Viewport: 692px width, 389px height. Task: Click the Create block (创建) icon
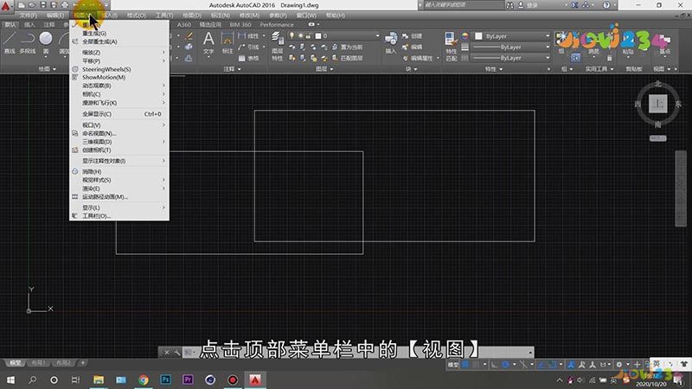(406, 35)
